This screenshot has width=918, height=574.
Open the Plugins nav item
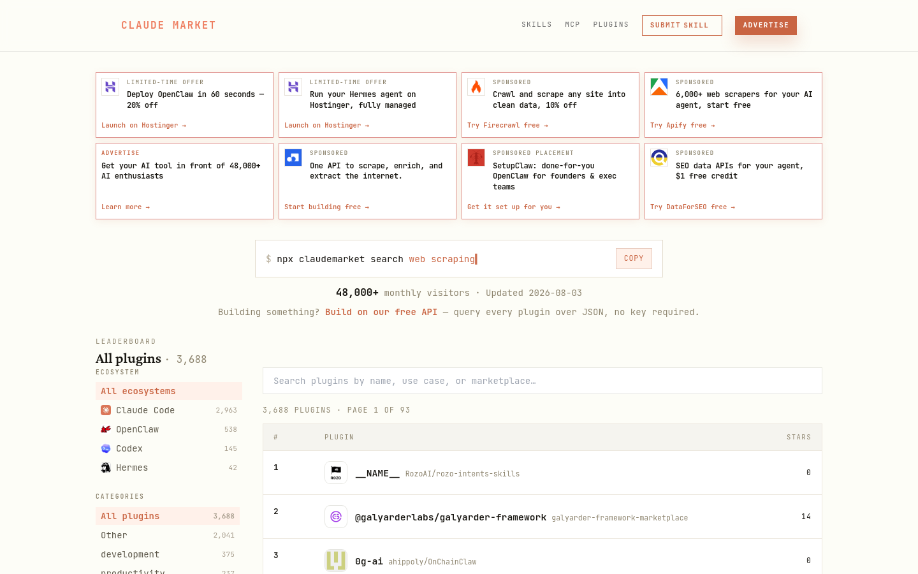point(611,25)
